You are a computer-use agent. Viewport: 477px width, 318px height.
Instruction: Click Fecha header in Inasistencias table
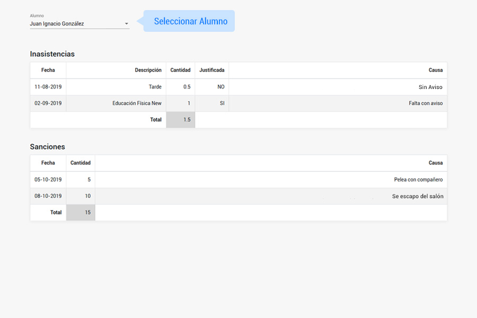tap(48, 70)
